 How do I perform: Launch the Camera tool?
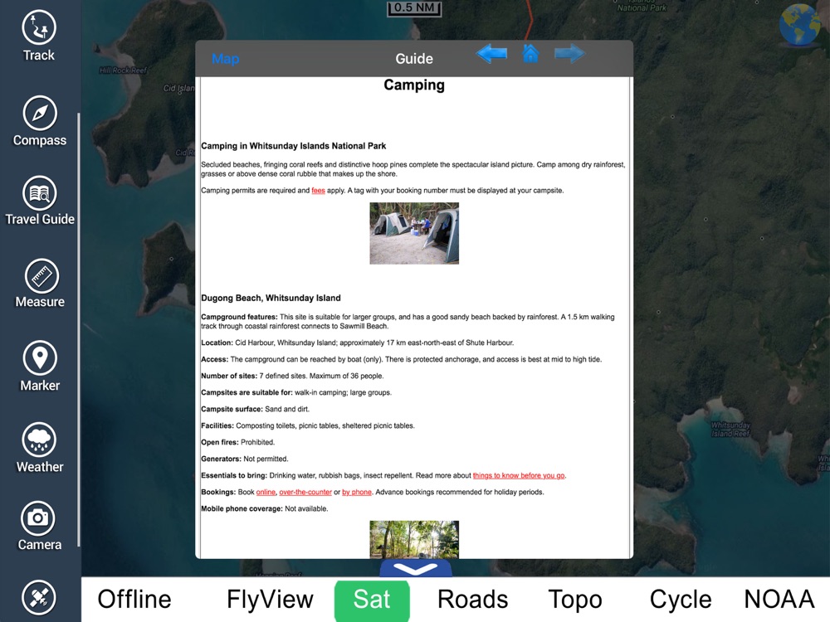point(39,527)
